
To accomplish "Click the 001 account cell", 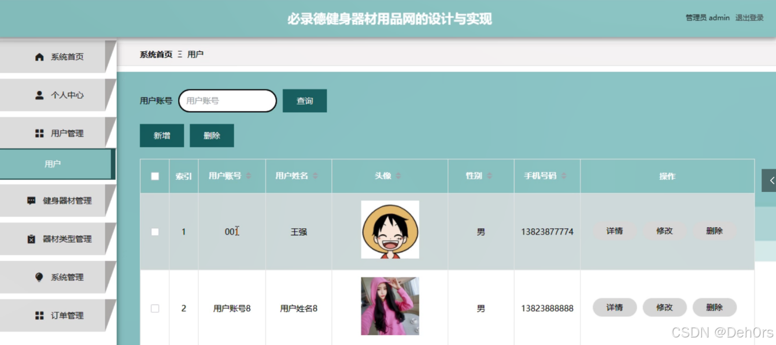I will pos(231,232).
